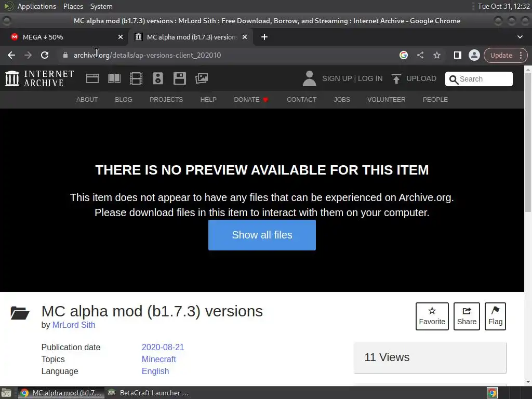This screenshot has height=399, width=532.
Task: Click the 2020-08-21 publication date link
Action: (163, 348)
